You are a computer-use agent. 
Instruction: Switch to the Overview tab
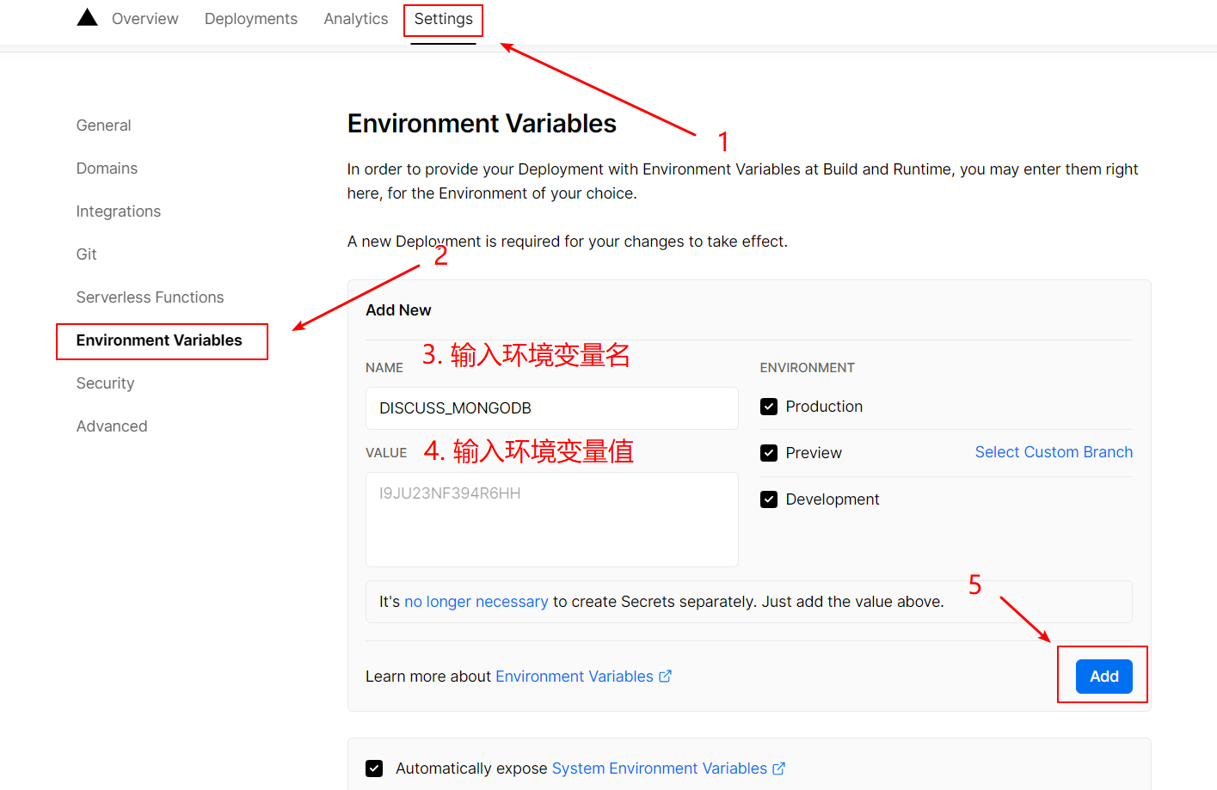pyautogui.click(x=144, y=18)
